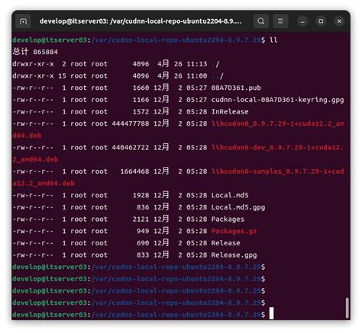This screenshot has height=333, width=362.
Task: Click the file size 2121 of Packages
Action: [x=141, y=219]
